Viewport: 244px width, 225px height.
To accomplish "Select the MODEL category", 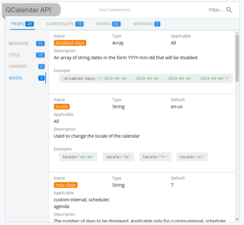I will [27, 78].
